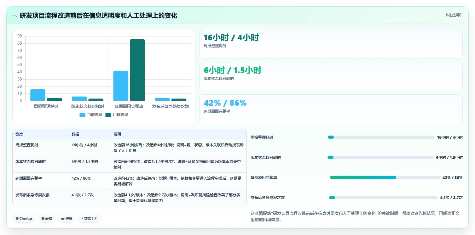Select the 表格 tag chip
475x235 pixels.
[x=47, y=218]
